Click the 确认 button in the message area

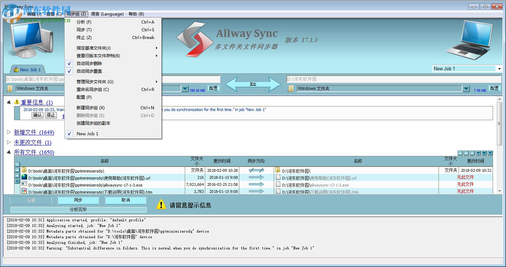[37, 115]
